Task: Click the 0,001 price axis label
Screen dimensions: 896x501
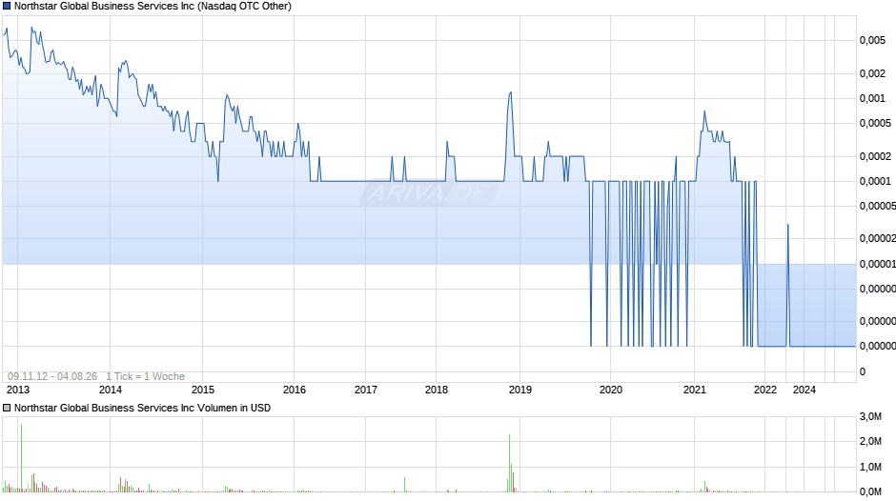Action: 872,99
